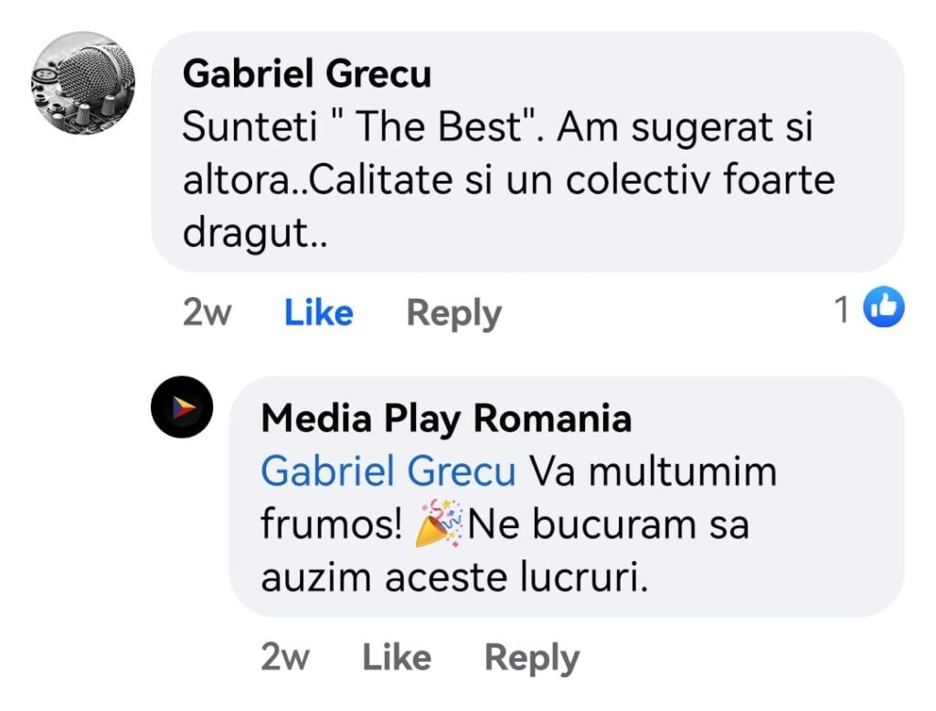Image resolution: width=936 pixels, height=711 pixels.
Task: Open the Gabriel Grecu commenter name
Action: [306, 74]
